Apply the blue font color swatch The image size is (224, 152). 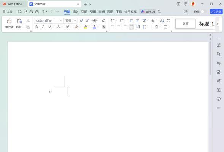coord(94,27)
